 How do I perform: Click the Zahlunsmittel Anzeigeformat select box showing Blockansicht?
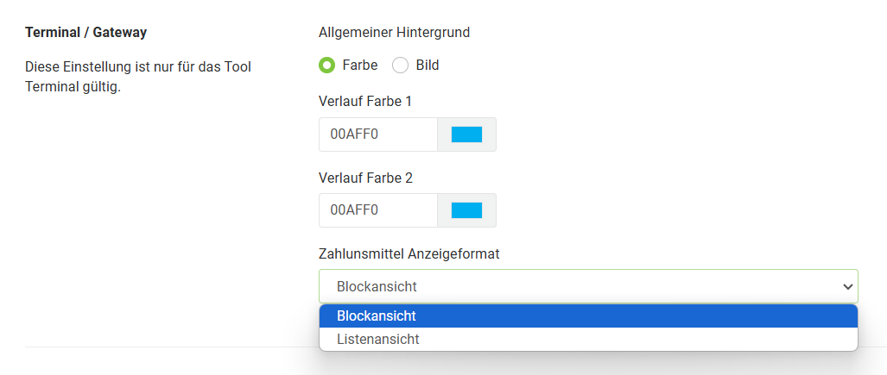(x=588, y=286)
